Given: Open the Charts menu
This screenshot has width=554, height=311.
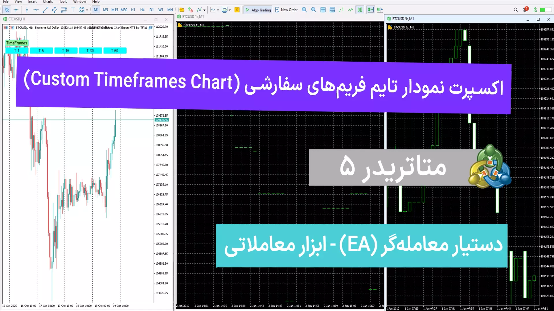Looking at the screenshot, I should point(48,2).
